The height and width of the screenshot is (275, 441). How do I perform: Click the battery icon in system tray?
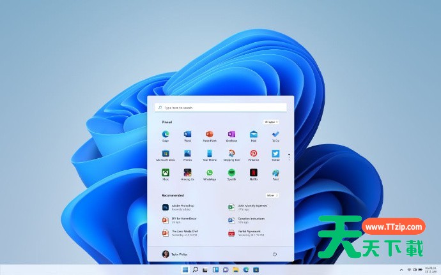point(419,270)
